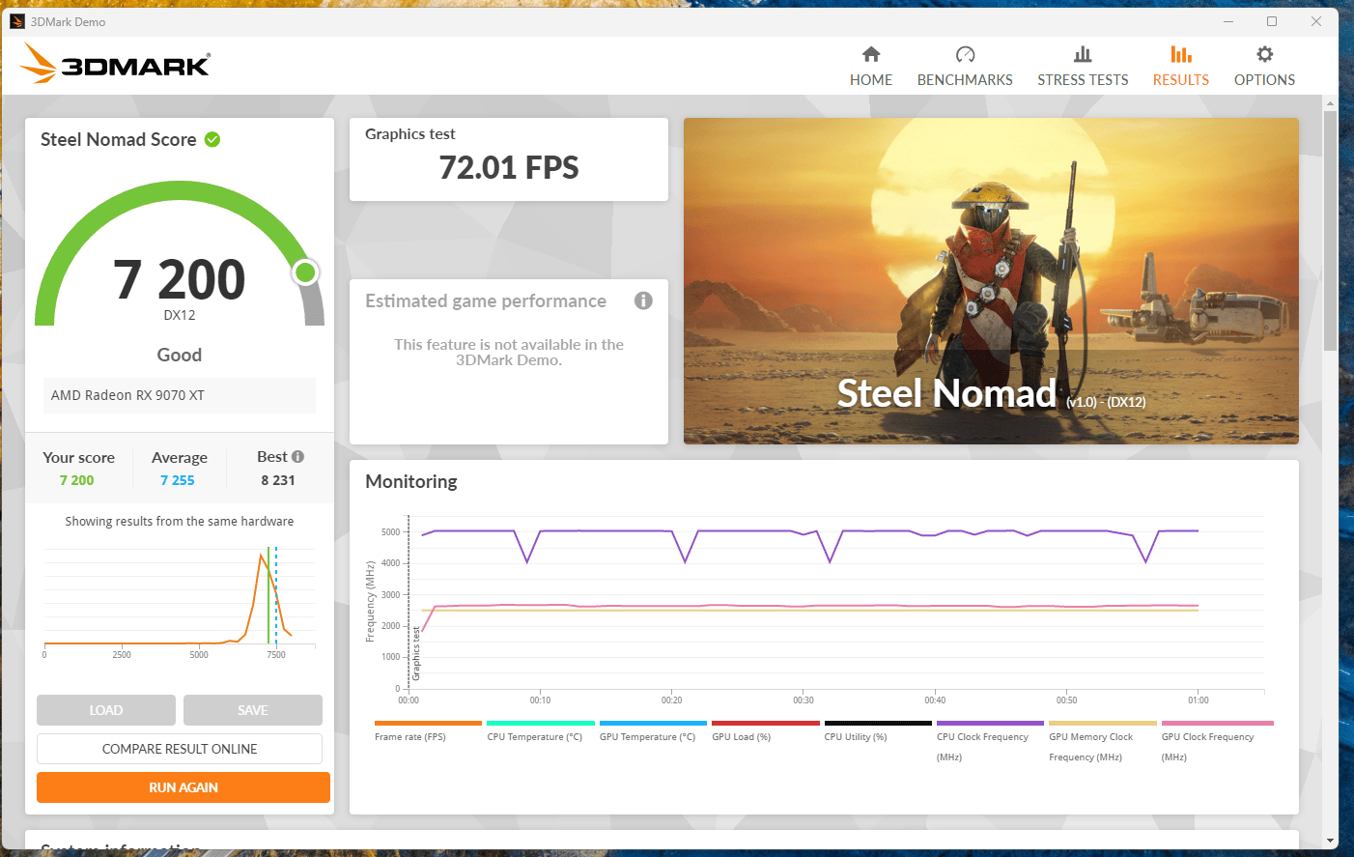Click the Best score value 8 231
The image size is (1354, 857).
(x=278, y=480)
